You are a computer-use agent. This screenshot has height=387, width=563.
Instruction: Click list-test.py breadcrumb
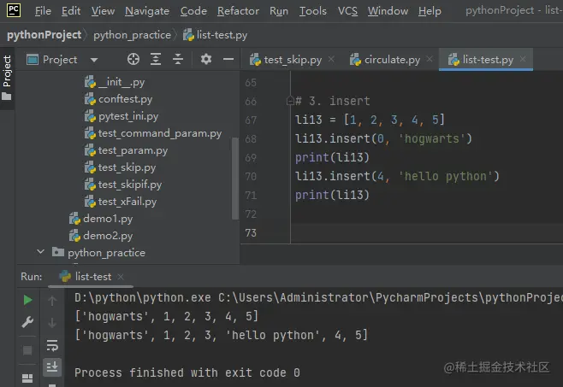tap(215, 35)
